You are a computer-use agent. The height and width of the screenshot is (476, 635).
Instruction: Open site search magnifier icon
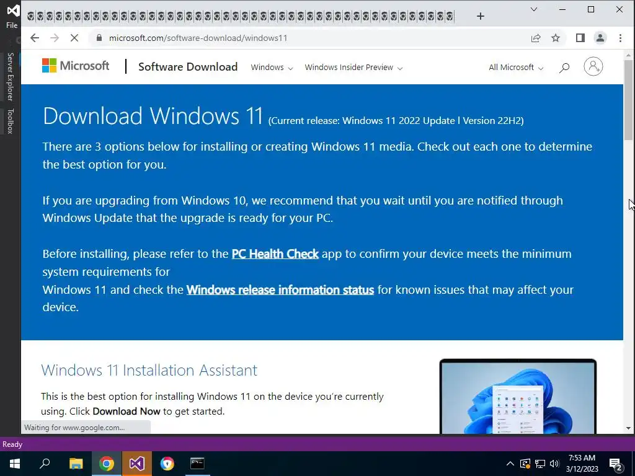tap(564, 68)
